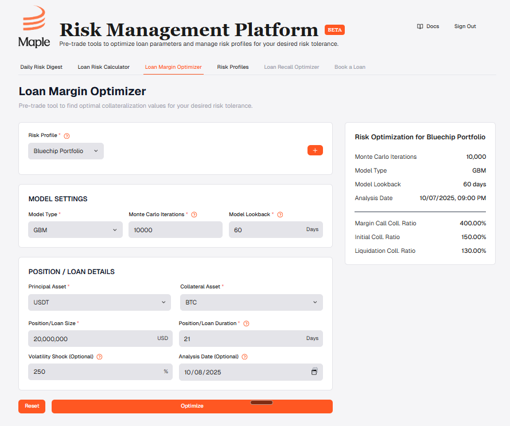Add a new risk profile with the plus icon
This screenshot has width=510, height=426.
(x=315, y=150)
